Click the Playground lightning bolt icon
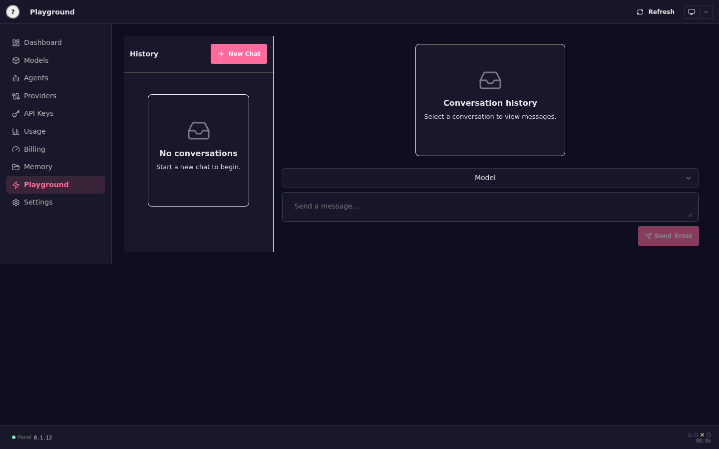 (16, 185)
